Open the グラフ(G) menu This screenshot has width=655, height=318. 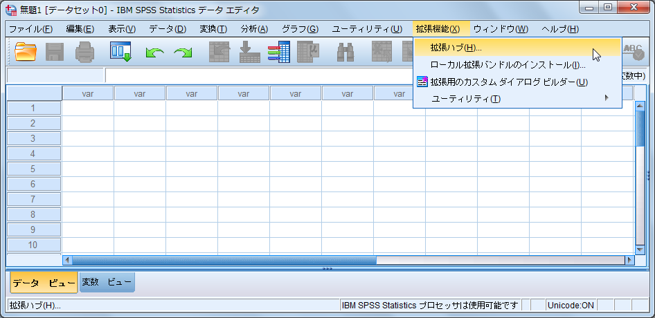coord(300,29)
